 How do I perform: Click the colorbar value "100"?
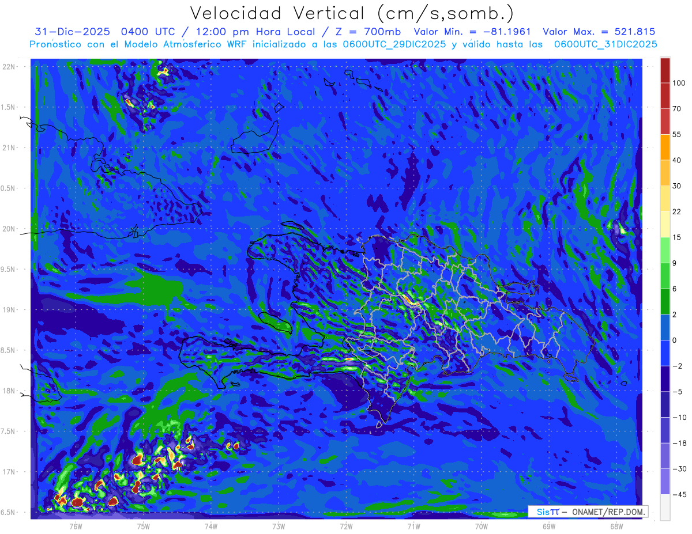coord(679,83)
